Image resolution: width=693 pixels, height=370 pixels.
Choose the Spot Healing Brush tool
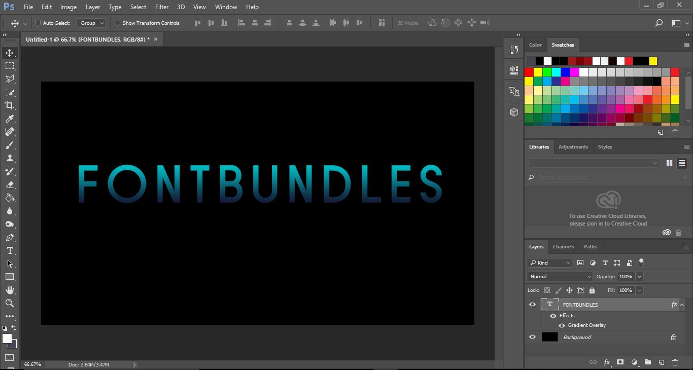click(x=10, y=132)
